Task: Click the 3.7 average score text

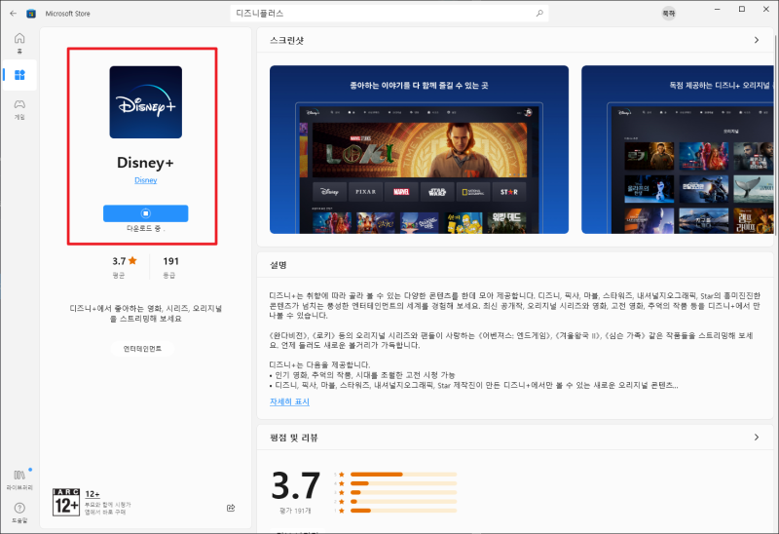Action: pos(119,261)
